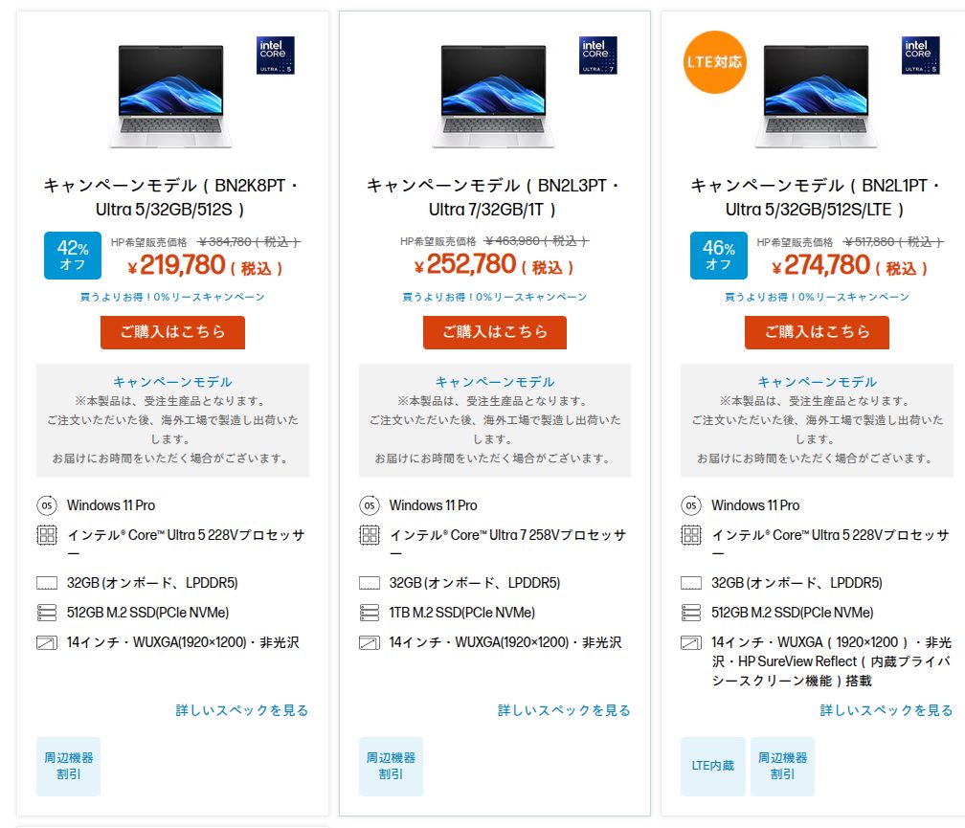Viewport: 965px width, 828px height.
Task: Click the orange LTE対応 badge
Action: (714, 62)
